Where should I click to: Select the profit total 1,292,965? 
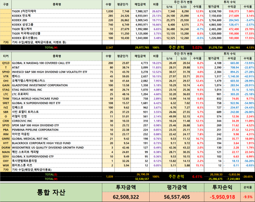pyautogui.click(x=234, y=48)
